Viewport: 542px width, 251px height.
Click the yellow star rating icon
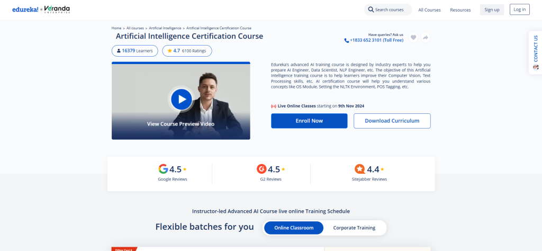coord(169,51)
